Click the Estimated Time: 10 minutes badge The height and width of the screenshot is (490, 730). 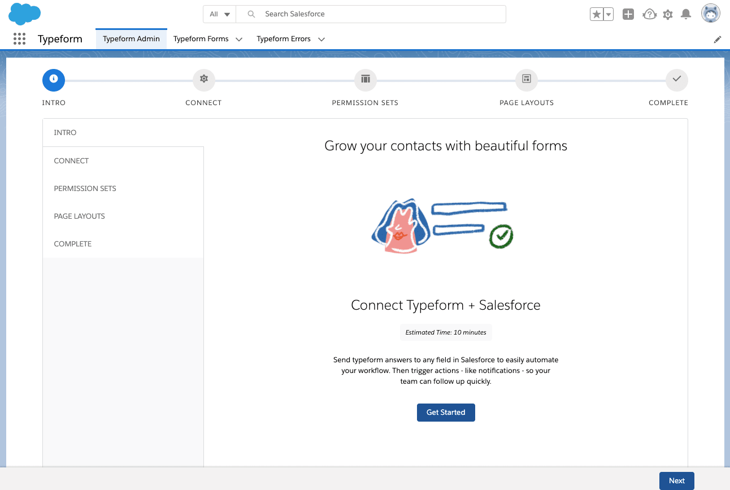(x=446, y=332)
